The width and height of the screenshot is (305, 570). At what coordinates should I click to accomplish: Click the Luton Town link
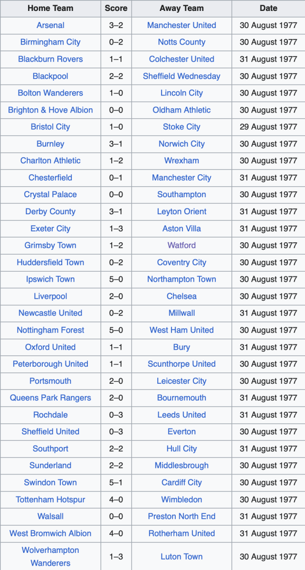(181, 557)
